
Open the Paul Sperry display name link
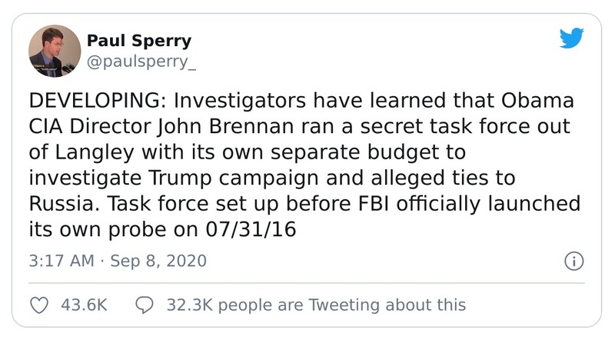tap(139, 42)
